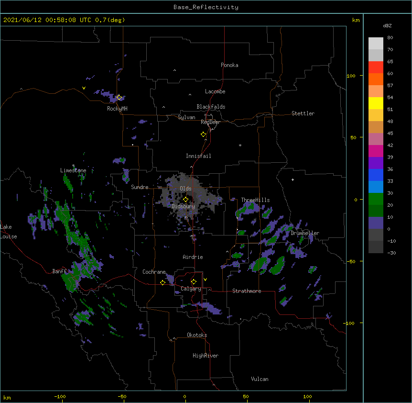
Task: Click the ThreeHills label
Action: click(x=255, y=200)
